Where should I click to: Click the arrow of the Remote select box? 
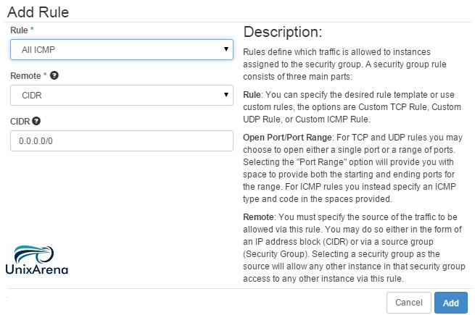(x=226, y=95)
